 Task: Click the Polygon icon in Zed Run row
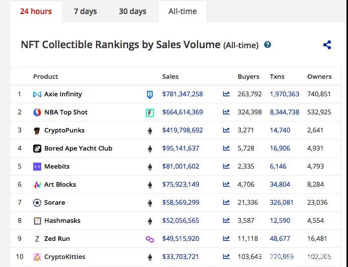[149, 239]
